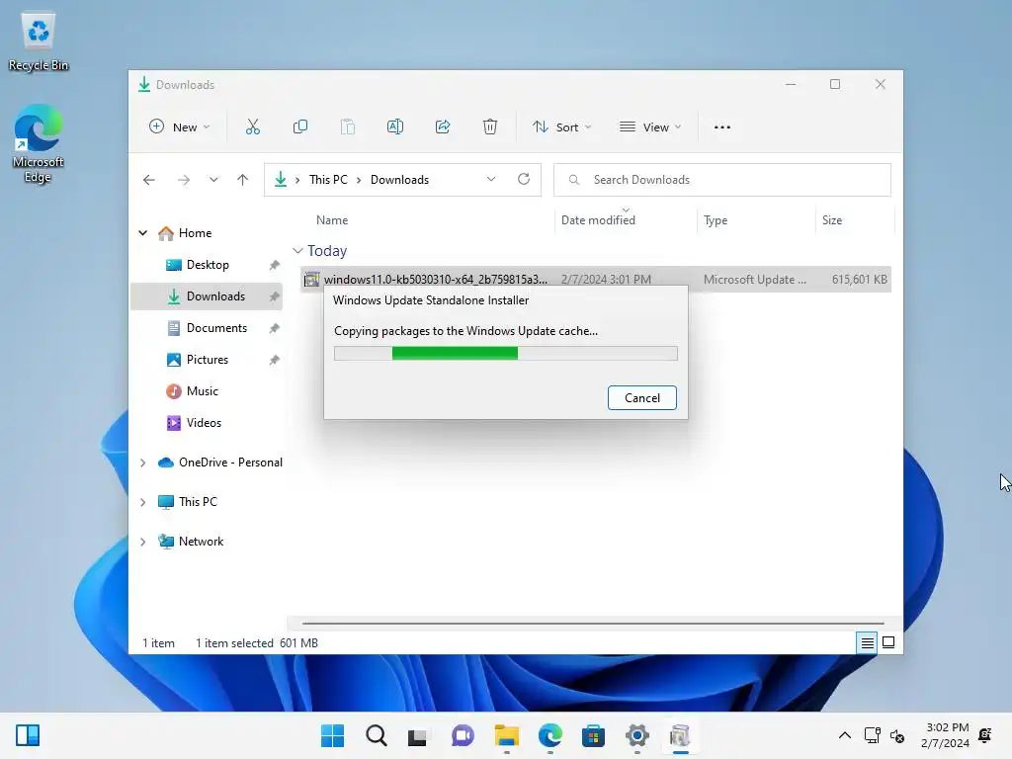Open Task View on taskbar
The image size is (1012, 759).
(418, 735)
